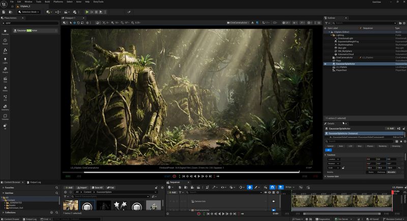Open the Actor menu

coord(79,2)
